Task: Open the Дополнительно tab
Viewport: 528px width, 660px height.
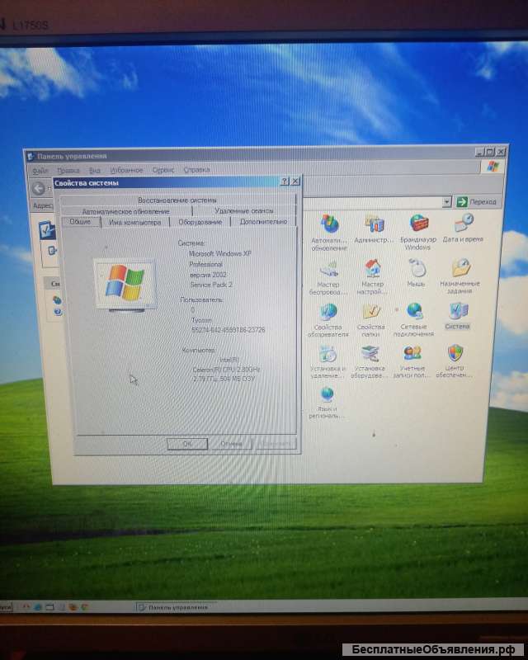Action: coord(262,222)
